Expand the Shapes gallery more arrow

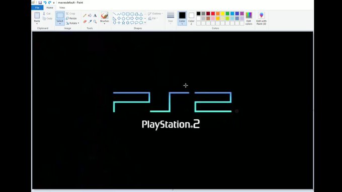(145, 23)
